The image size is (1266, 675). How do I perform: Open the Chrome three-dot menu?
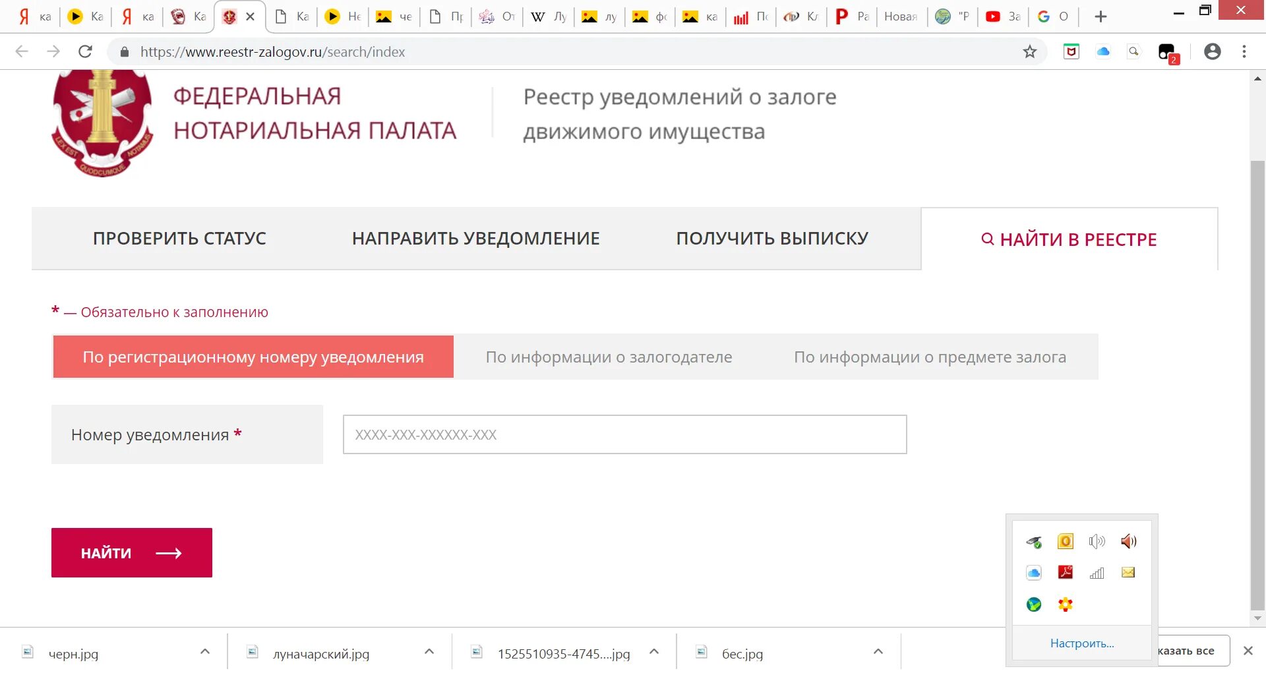pos(1244,51)
